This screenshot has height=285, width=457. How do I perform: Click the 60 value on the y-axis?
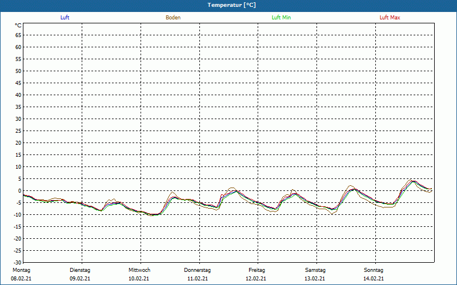point(18,47)
